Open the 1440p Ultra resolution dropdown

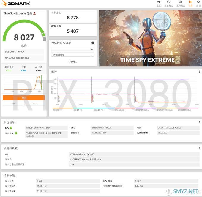pyautogui.click(x=73, y=55)
